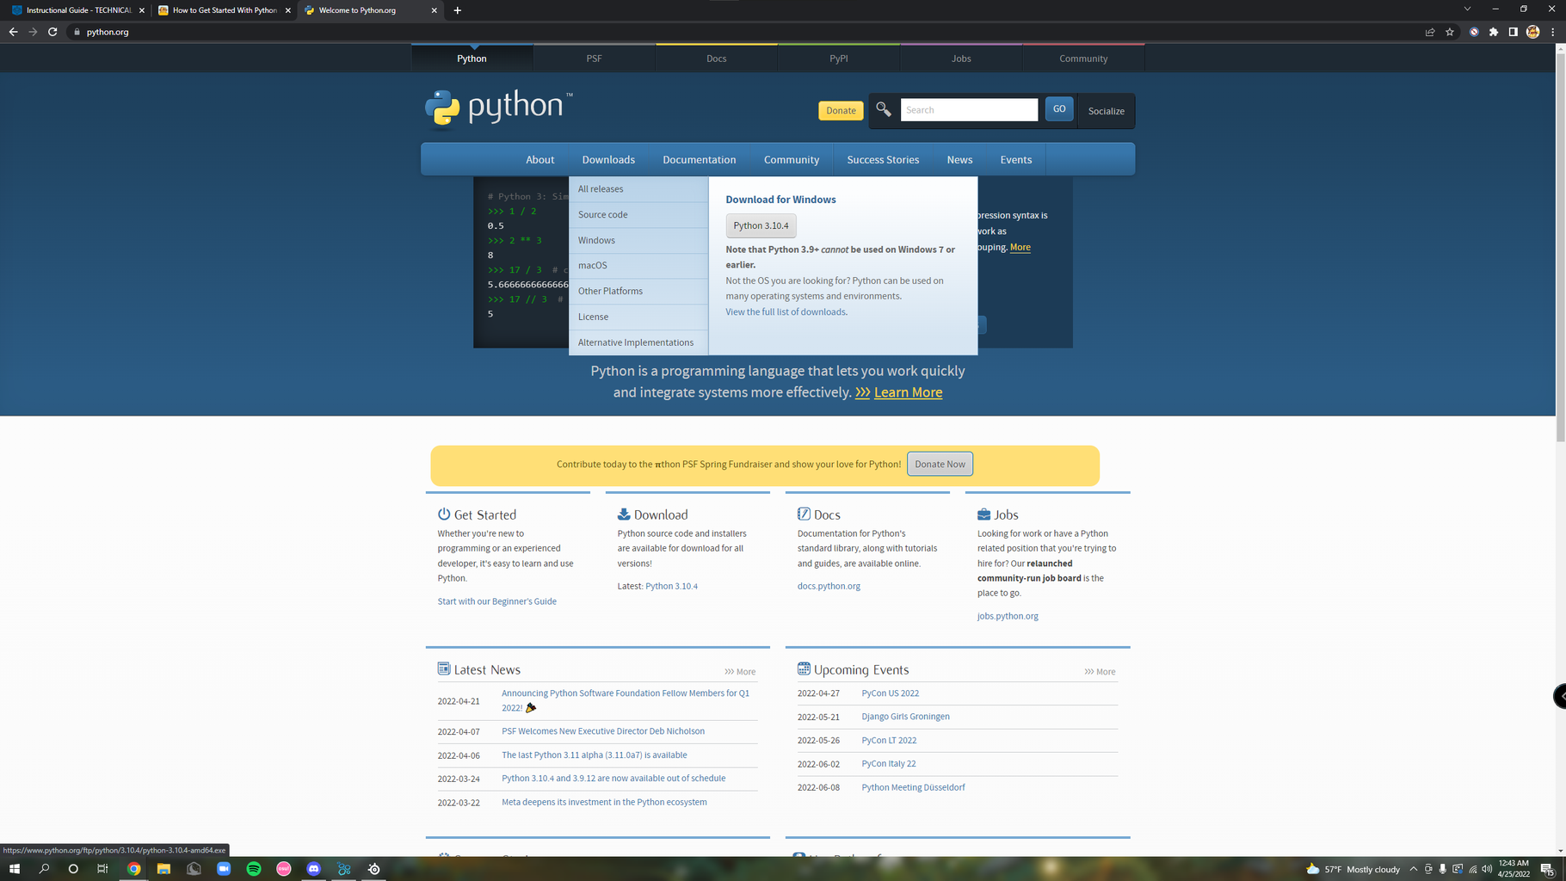Click the Search input field
This screenshot has height=881, width=1566.
click(969, 109)
